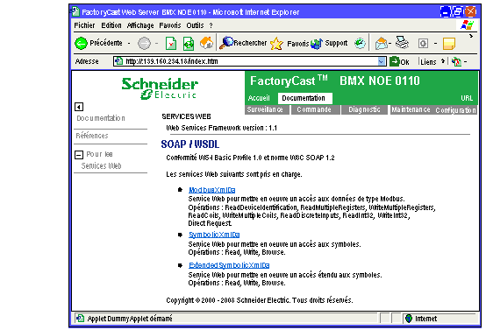Open the ExtendedSymbolicXmlDa link
The image size is (486, 330).
click(229, 265)
